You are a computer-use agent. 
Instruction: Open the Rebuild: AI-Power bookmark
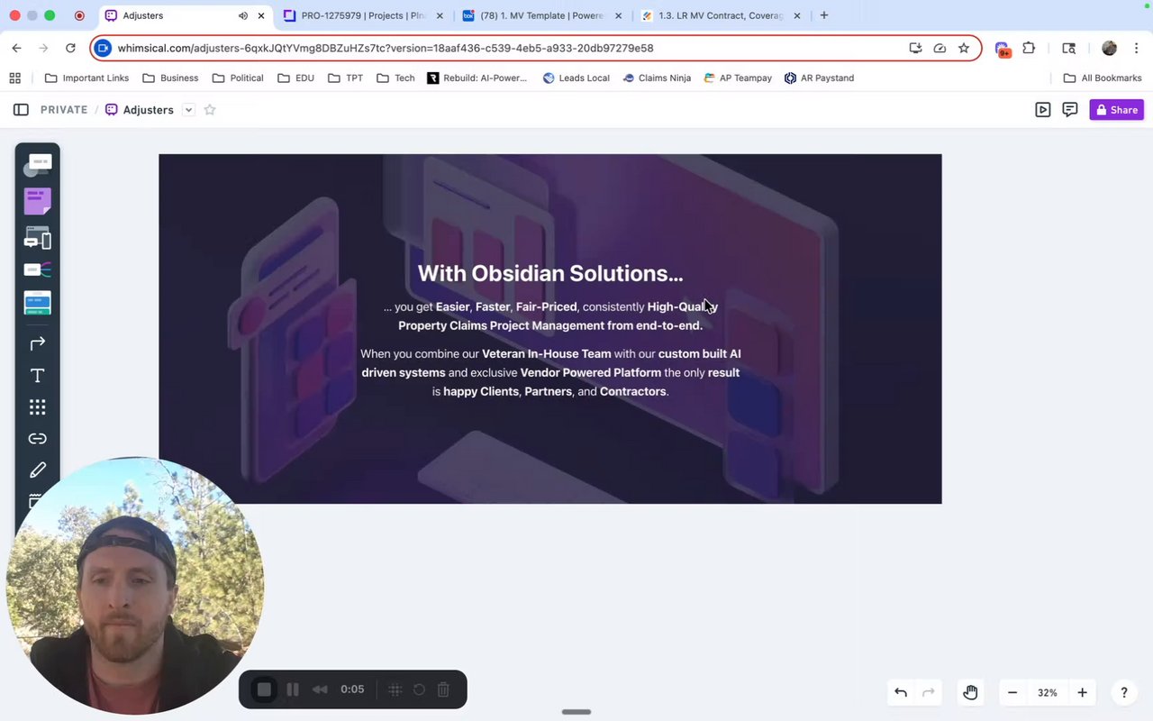point(477,78)
